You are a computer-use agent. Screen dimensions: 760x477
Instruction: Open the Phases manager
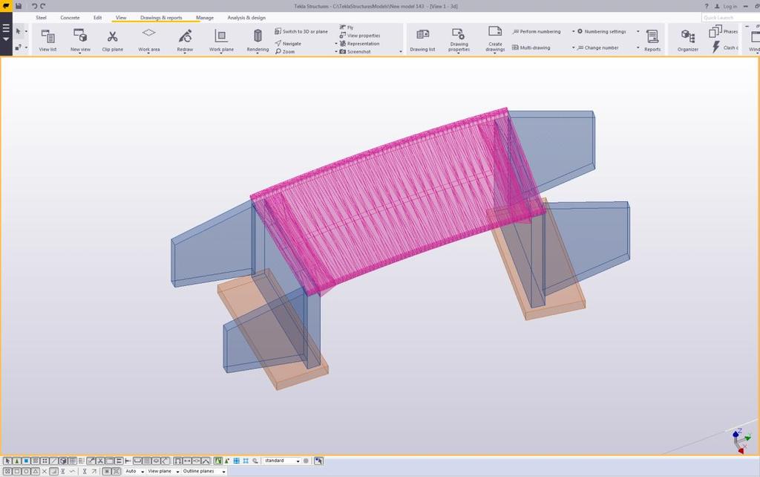(x=723, y=31)
